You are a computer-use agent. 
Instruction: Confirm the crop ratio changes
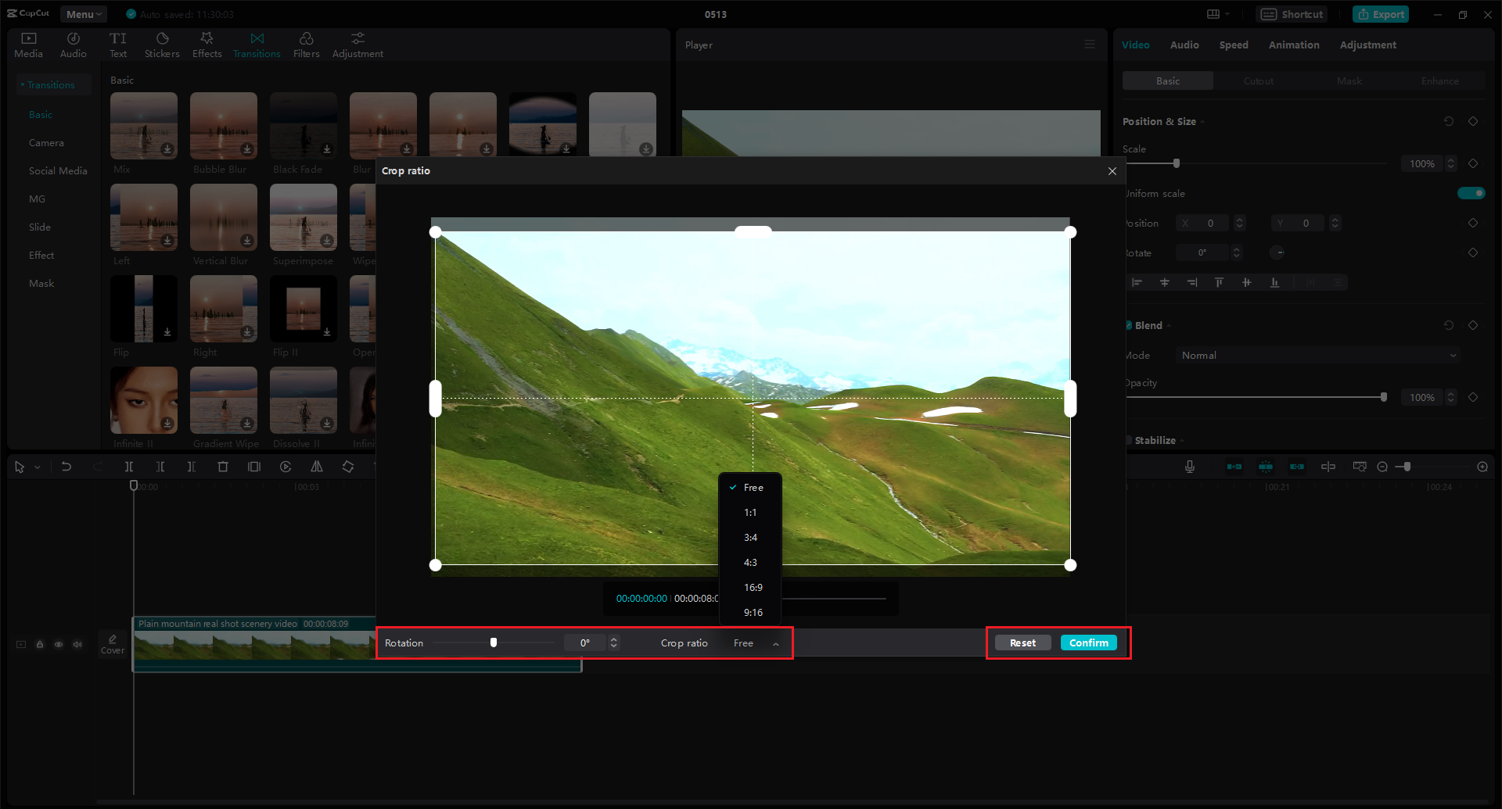1088,642
